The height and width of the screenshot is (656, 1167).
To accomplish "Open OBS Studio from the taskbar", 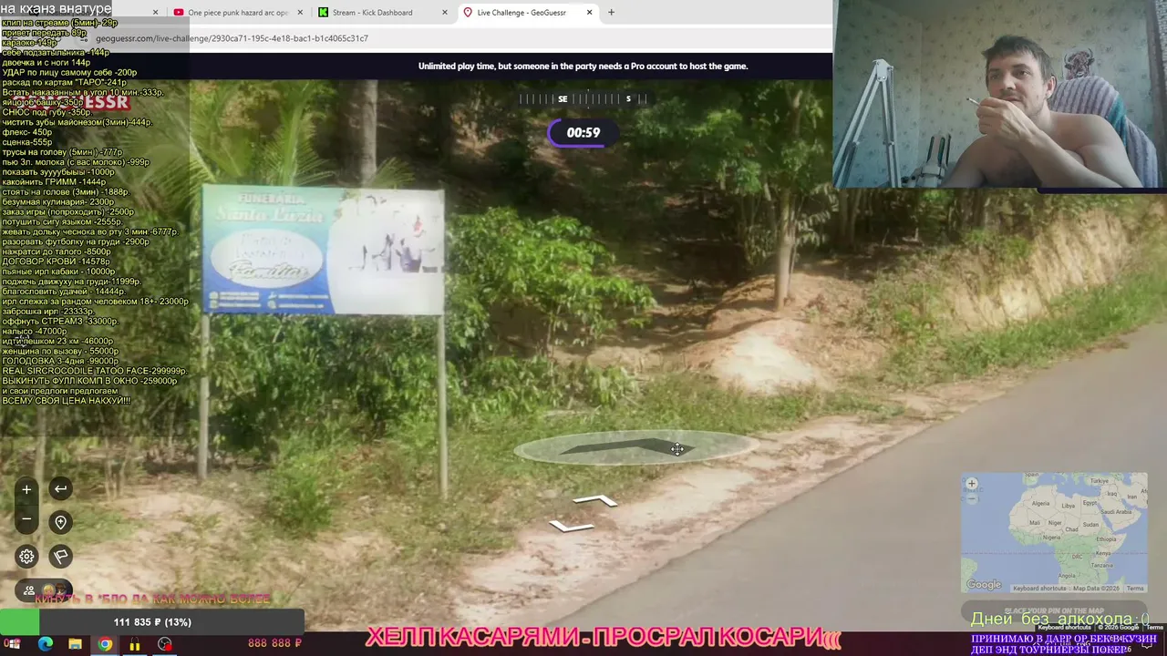I will click(x=164, y=644).
